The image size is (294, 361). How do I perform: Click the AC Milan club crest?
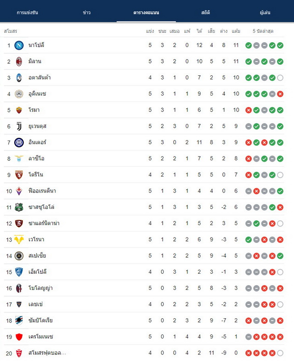coord(19,62)
